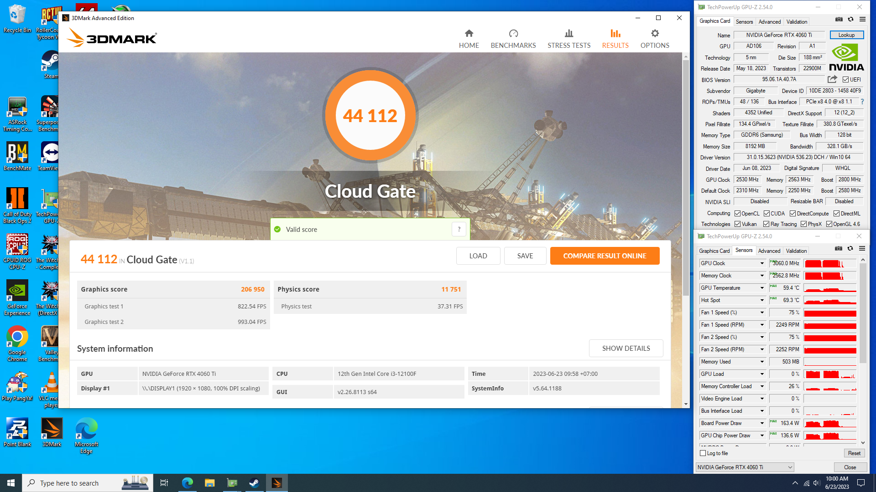Expand the Memory Clock sensor dropdown
The width and height of the screenshot is (876, 492).
tap(761, 276)
